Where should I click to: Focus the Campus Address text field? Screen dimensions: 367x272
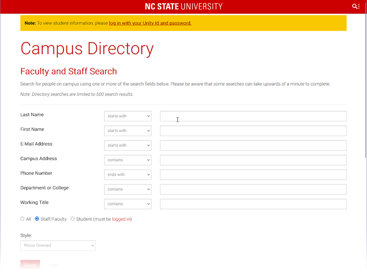pos(253,160)
